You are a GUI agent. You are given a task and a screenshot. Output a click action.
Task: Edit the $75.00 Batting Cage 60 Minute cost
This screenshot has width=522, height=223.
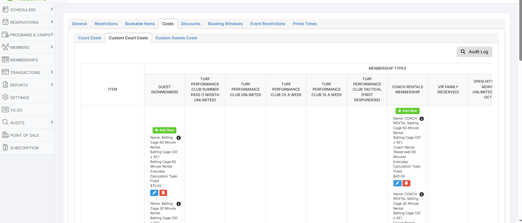154,193
